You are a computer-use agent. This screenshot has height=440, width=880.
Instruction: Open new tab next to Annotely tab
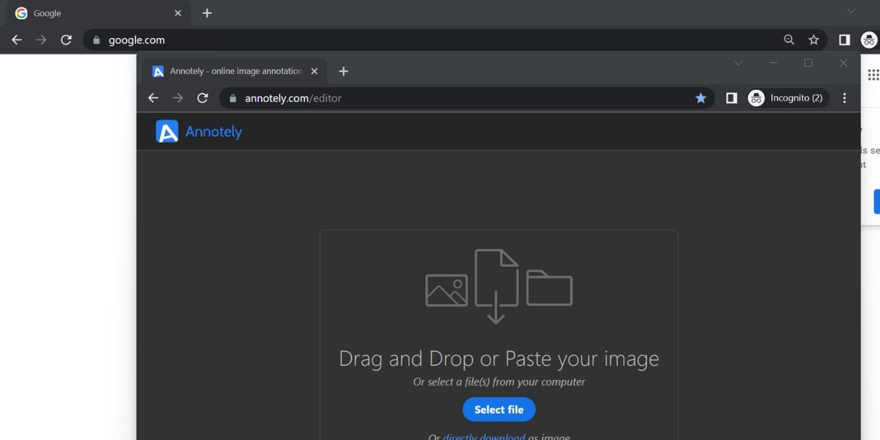(343, 71)
